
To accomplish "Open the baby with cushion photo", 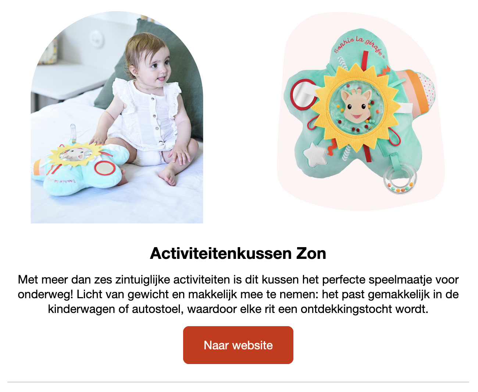I will (117, 117).
